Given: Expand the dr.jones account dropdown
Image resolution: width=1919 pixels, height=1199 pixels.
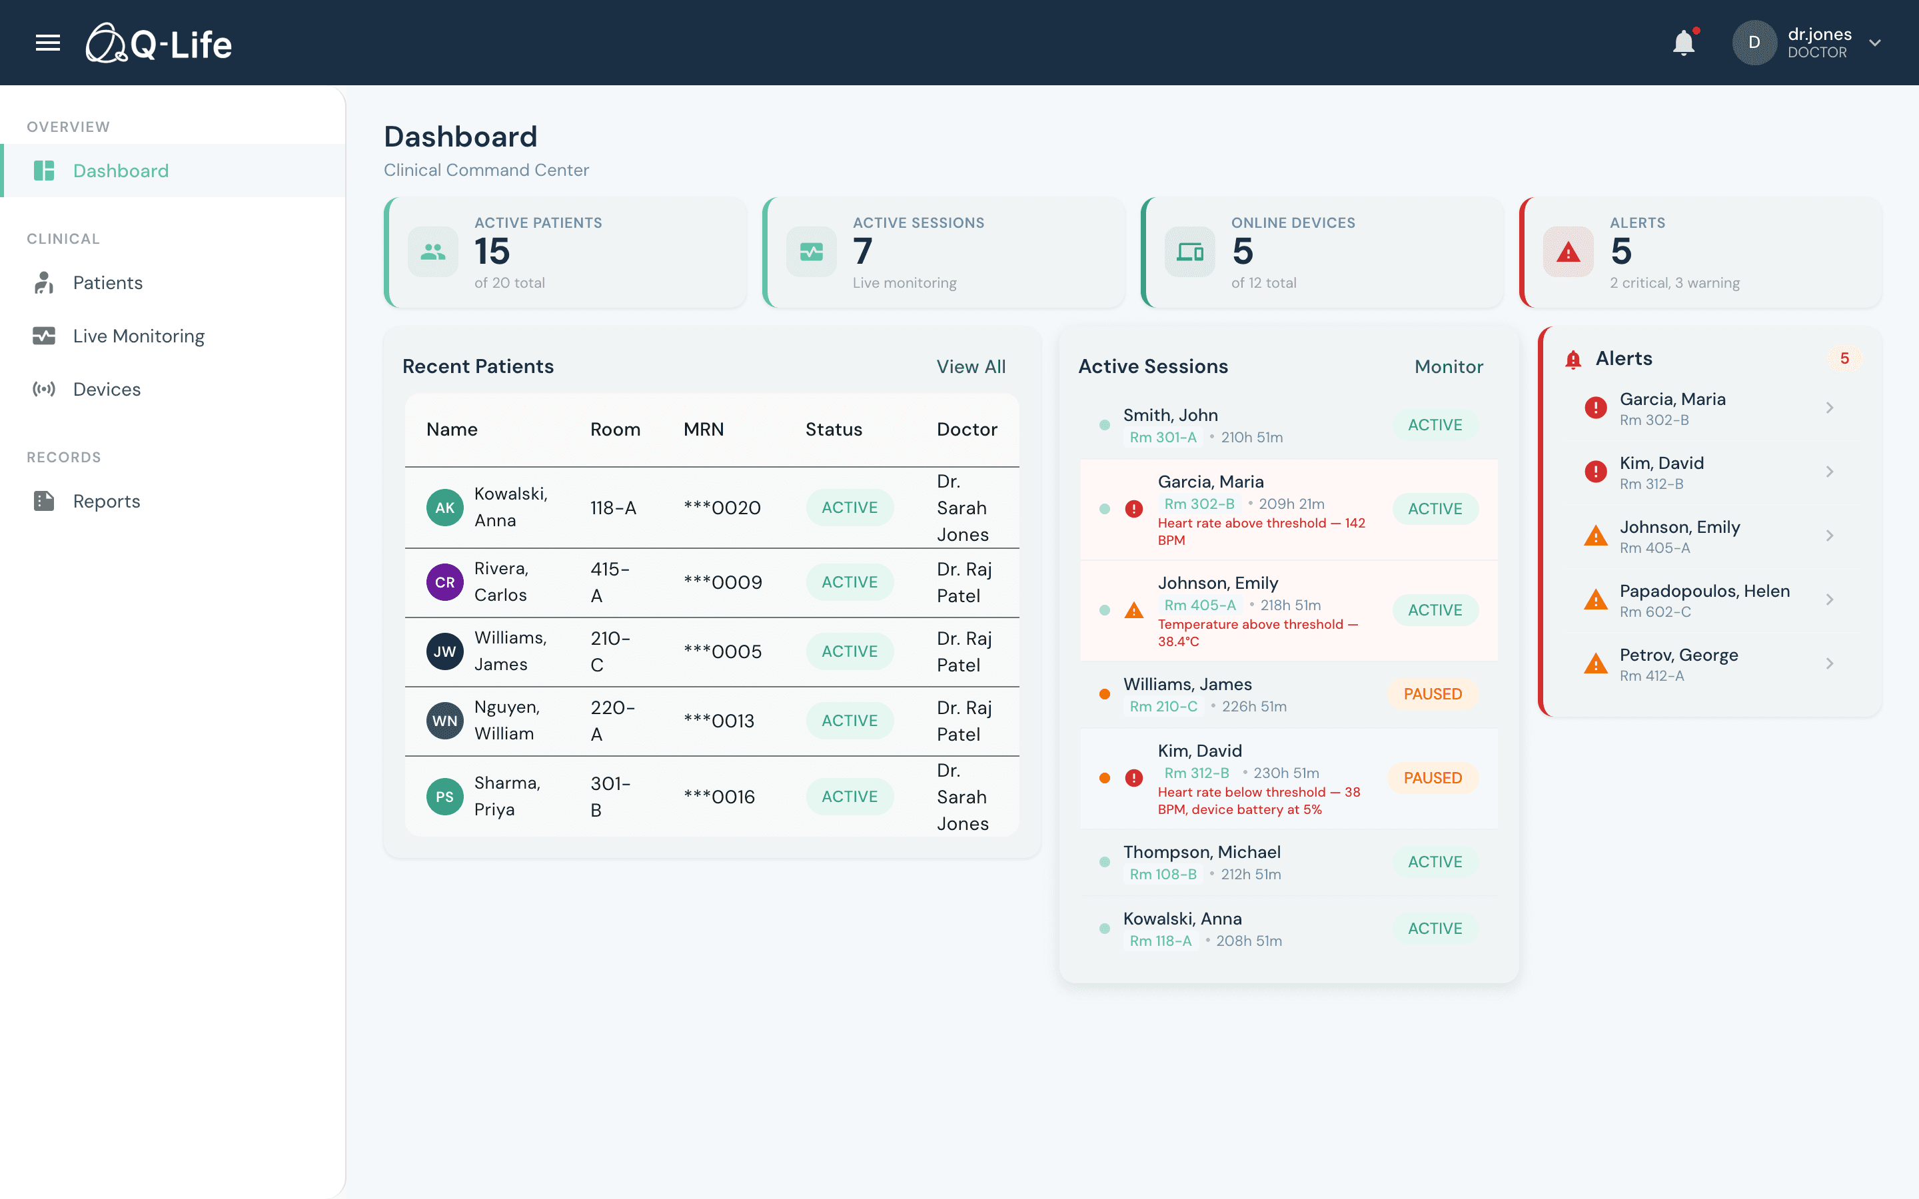Looking at the screenshot, I should pos(1874,42).
